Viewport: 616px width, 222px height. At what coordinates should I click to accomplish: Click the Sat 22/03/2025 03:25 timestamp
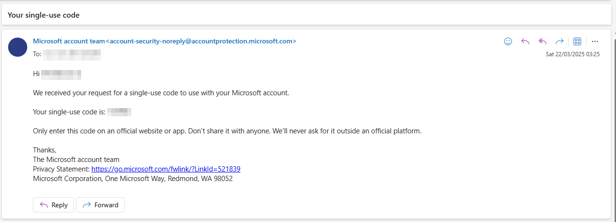pos(573,54)
